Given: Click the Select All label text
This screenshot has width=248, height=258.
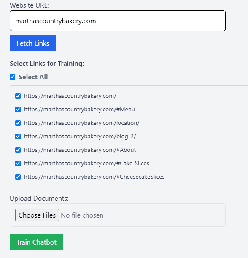Looking at the screenshot, I should pyautogui.click(x=33, y=77).
